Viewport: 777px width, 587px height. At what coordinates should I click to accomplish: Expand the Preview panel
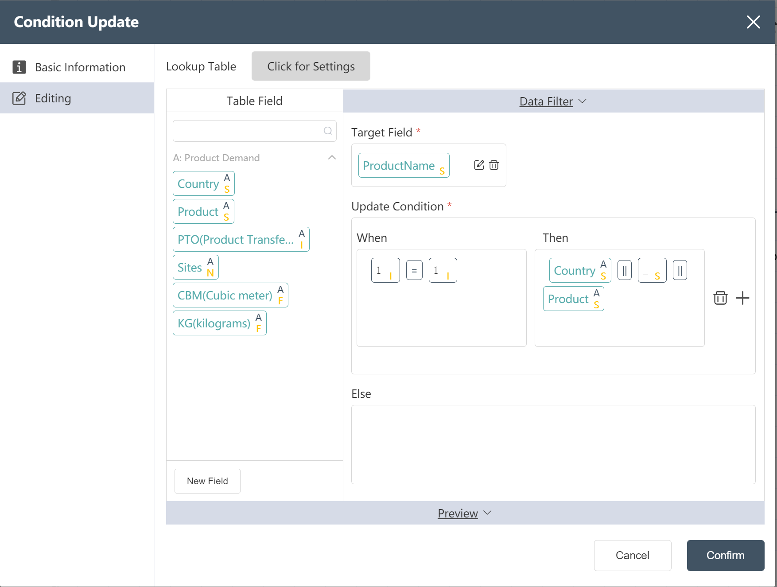click(x=465, y=513)
